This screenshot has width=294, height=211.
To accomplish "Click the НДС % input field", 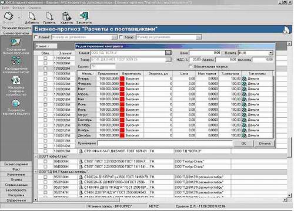I will tap(195, 60).
